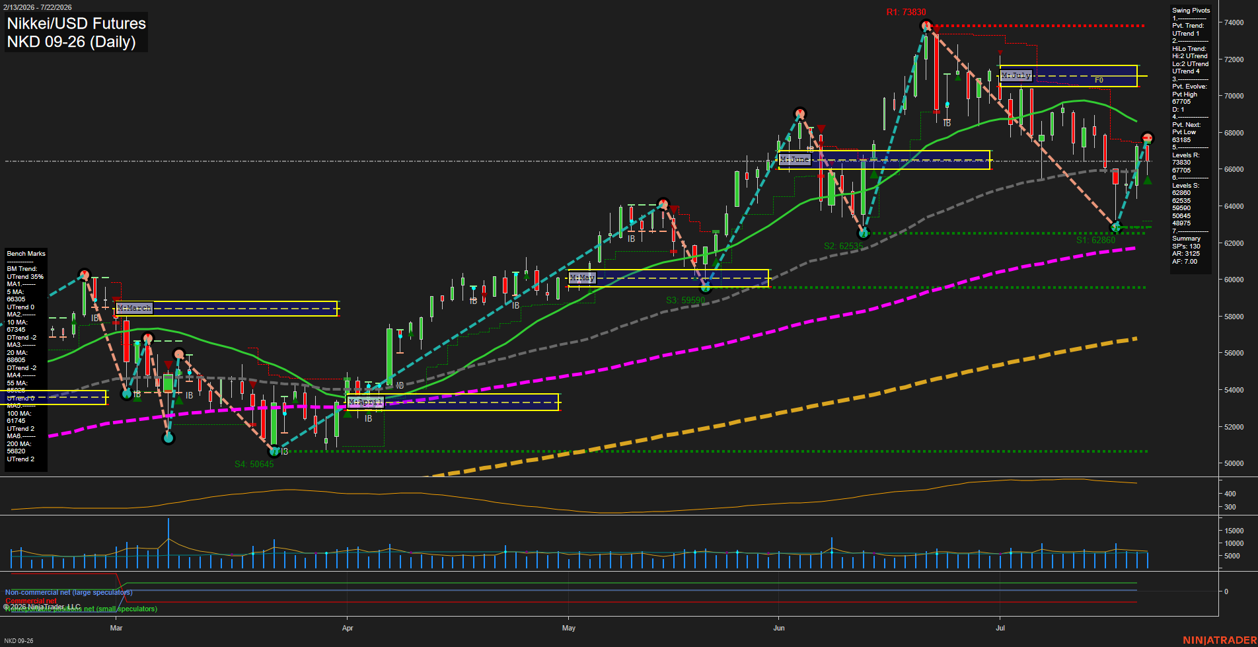1258x647 pixels.
Task: Select the 'M:June' monthly zone label
Action: click(794, 159)
